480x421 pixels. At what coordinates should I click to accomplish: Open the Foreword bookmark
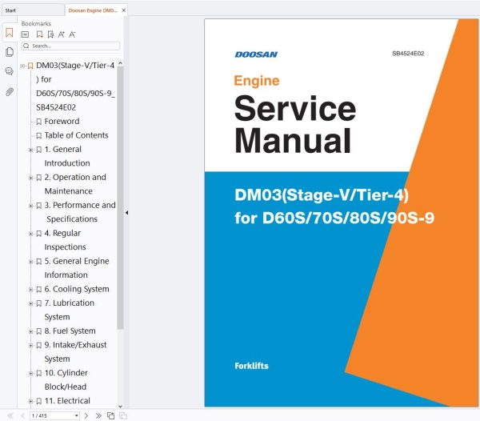click(62, 121)
